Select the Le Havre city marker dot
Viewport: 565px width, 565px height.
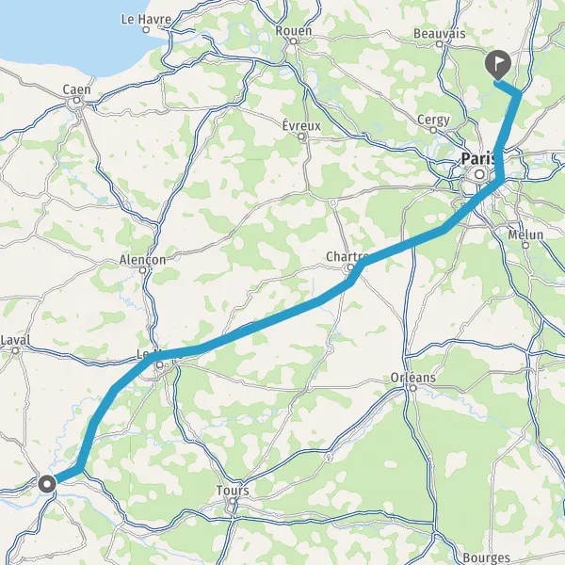click(x=146, y=29)
